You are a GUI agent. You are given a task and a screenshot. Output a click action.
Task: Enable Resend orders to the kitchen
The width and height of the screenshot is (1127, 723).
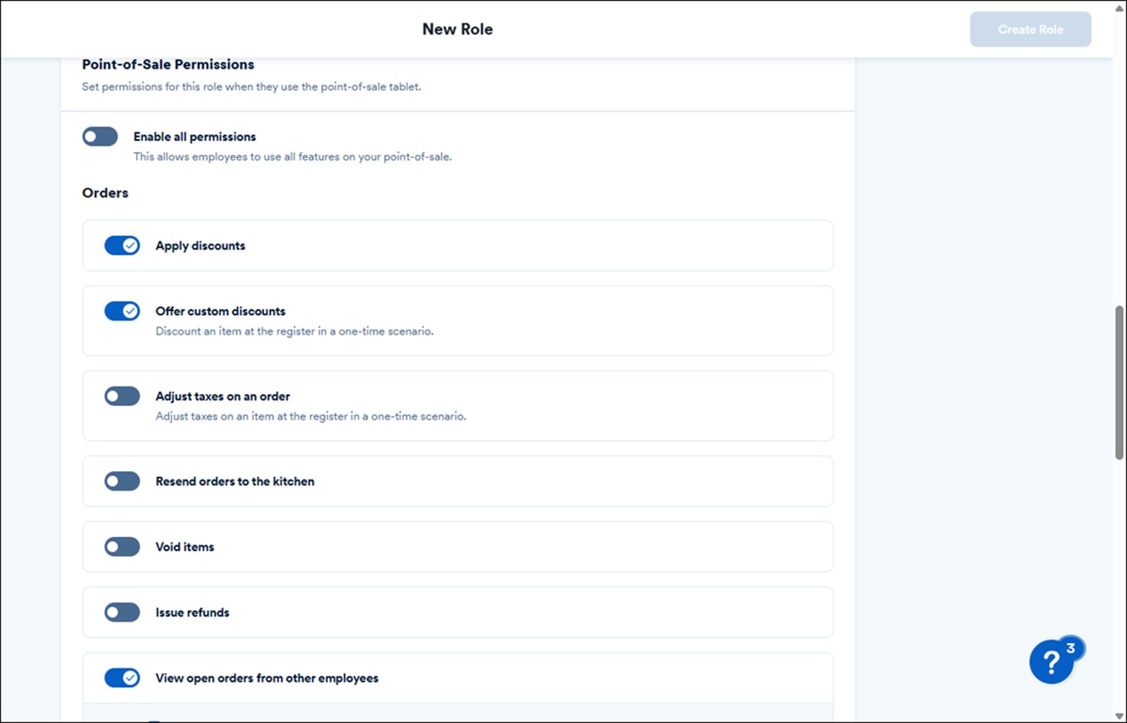122,481
